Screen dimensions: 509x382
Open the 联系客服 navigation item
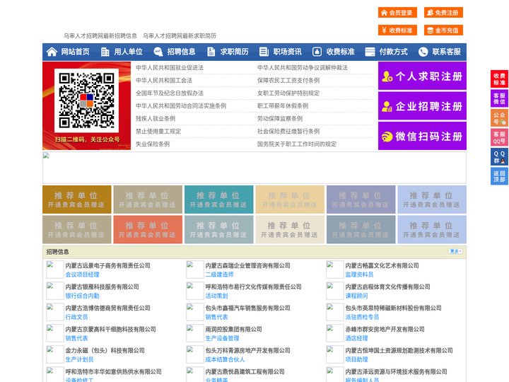click(446, 52)
